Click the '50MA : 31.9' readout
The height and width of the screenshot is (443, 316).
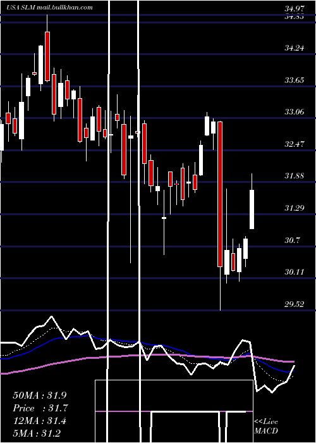click(40, 396)
